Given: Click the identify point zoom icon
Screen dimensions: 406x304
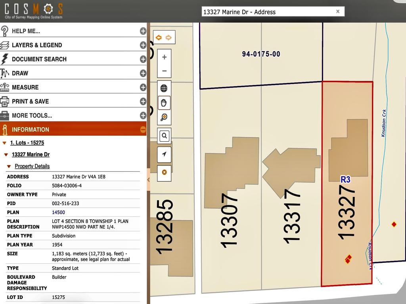Looking at the screenshot, I should tap(164, 117).
